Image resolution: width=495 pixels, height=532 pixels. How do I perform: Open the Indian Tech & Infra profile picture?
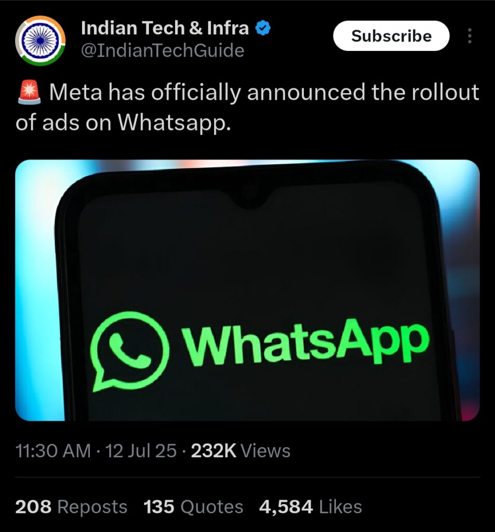pyautogui.click(x=41, y=41)
